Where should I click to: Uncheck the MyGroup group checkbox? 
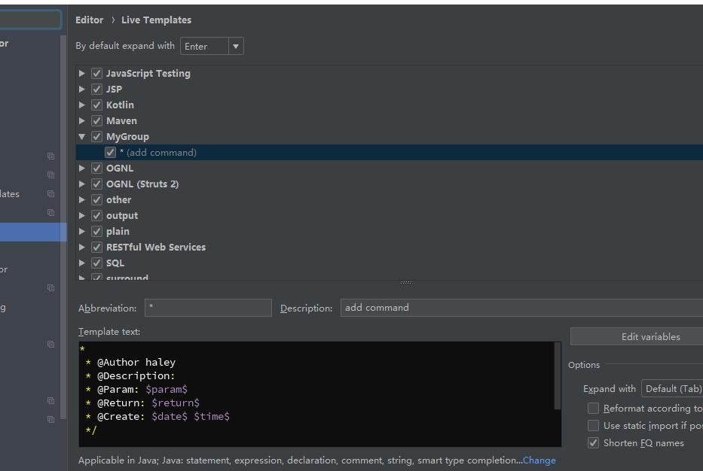96,136
